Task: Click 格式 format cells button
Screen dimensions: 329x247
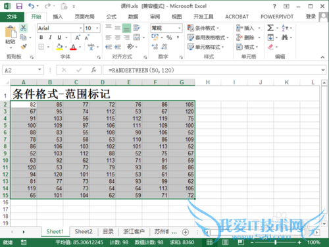Action: 247,47
